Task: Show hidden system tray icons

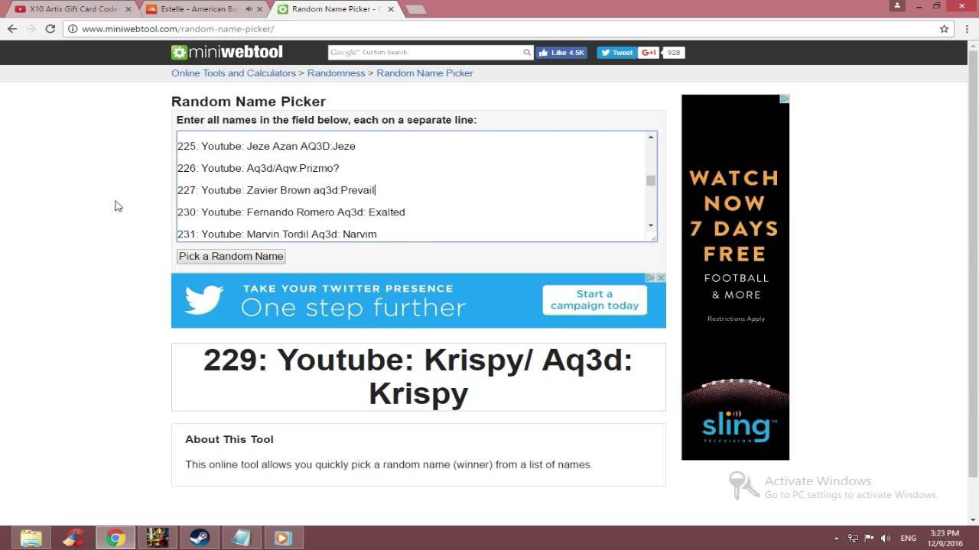Action: click(x=836, y=538)
